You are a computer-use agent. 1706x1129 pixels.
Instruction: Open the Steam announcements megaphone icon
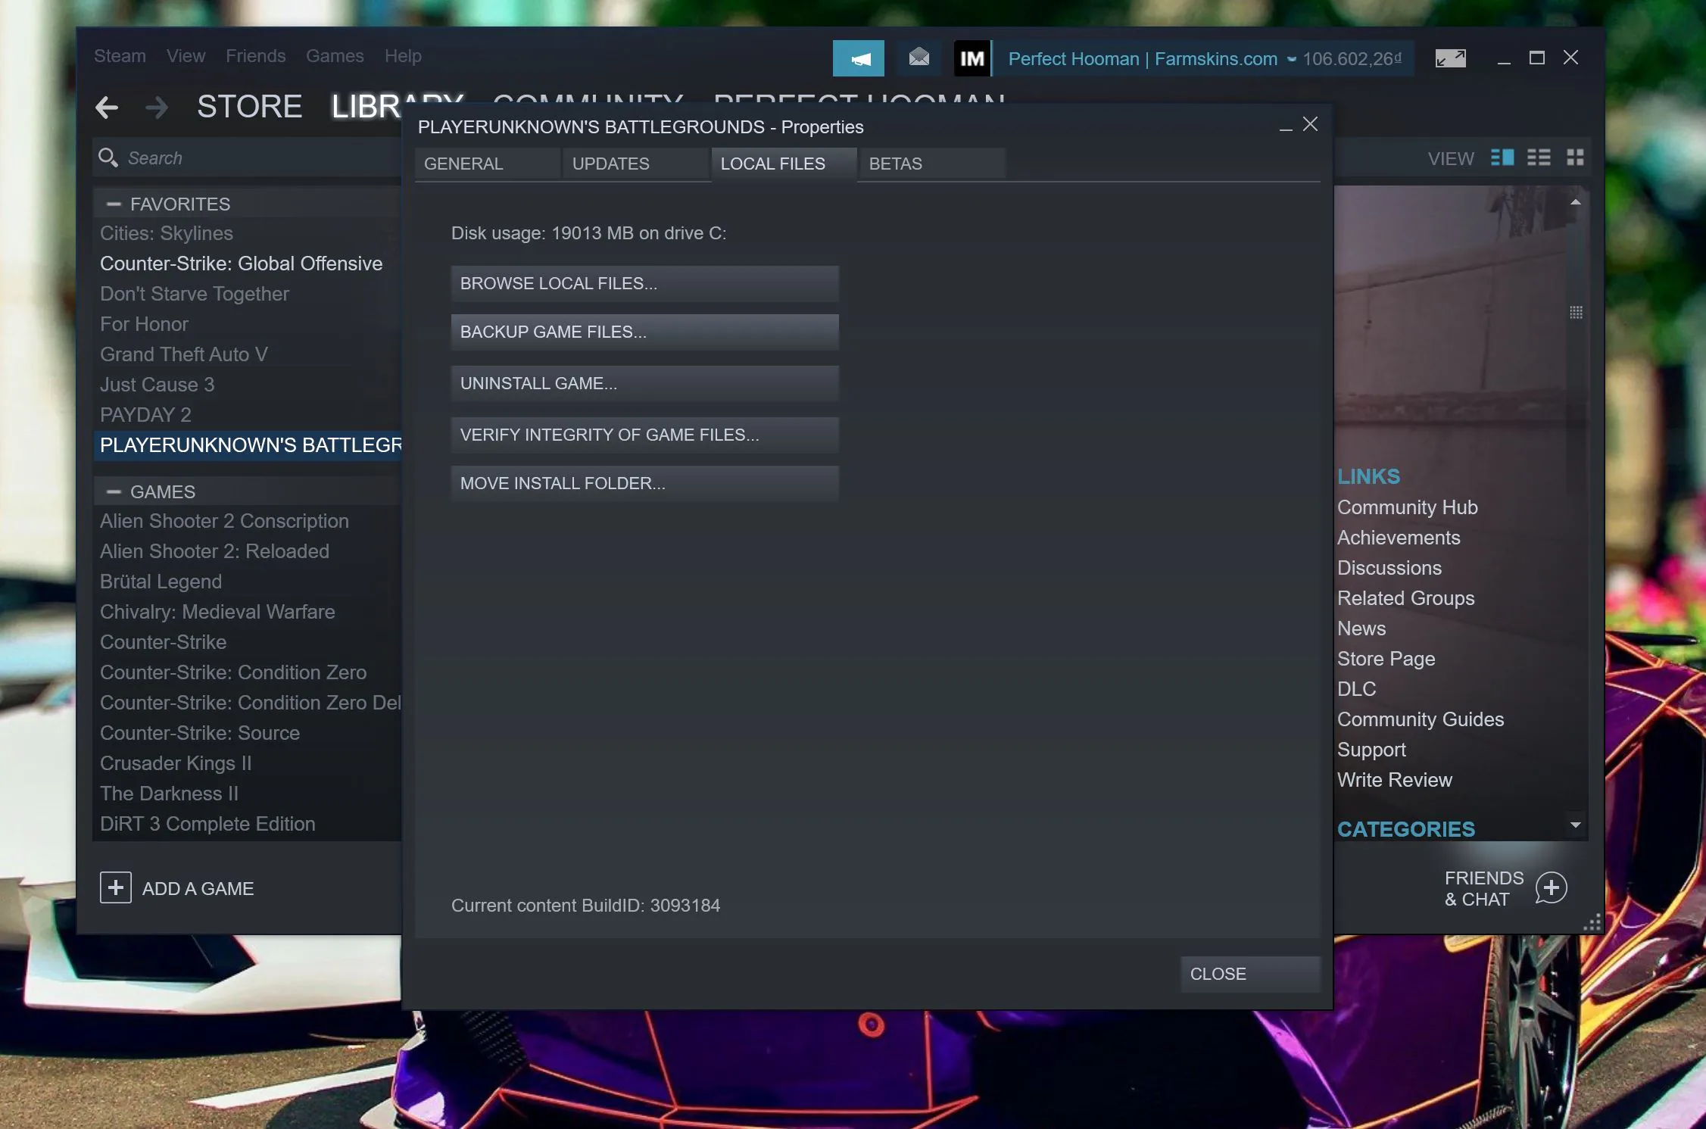point(858,58)
